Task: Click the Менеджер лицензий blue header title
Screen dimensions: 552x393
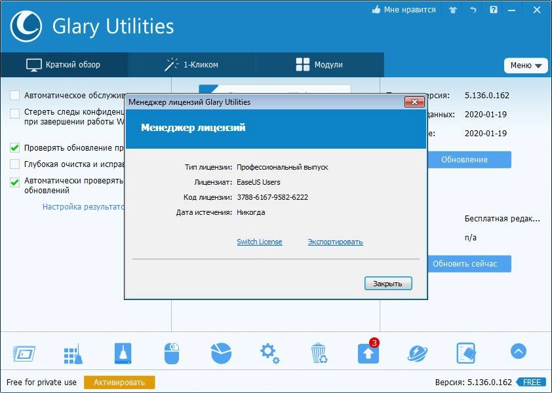Action: pyautogui.click(x=193, y=127)
